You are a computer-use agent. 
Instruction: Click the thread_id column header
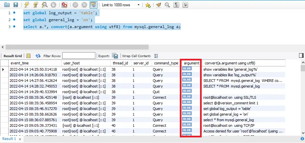coord(121,63)
